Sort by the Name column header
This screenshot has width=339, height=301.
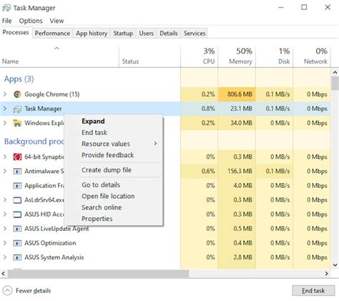pos(59,56)
